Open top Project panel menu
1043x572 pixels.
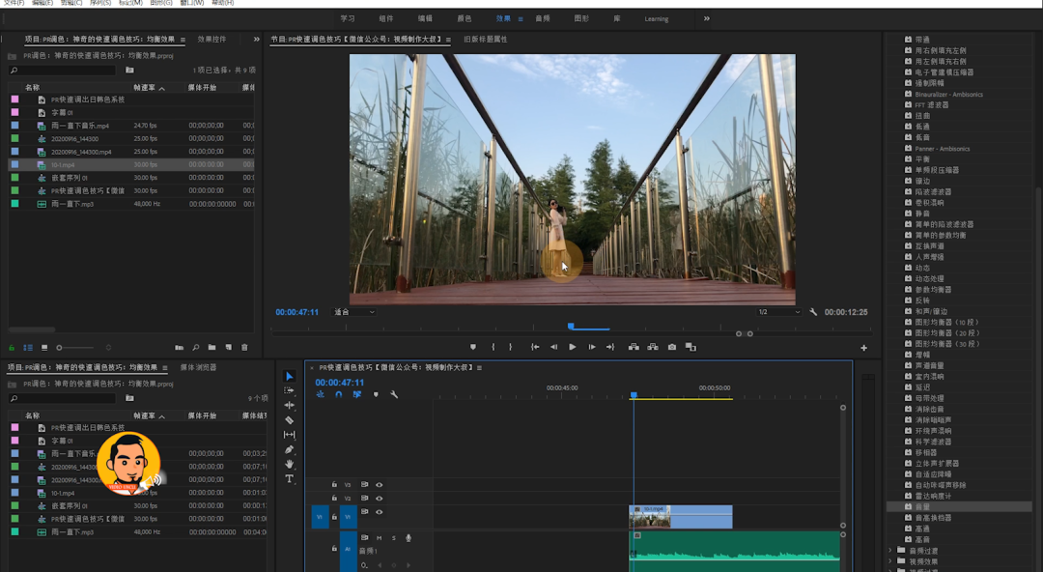pyautogui.click(x=183, y=40)
